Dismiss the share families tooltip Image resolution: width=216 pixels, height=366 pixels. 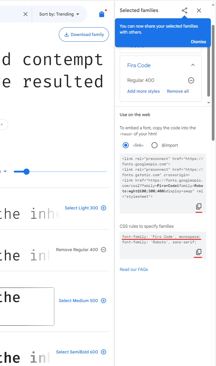[x=199, y=42]
